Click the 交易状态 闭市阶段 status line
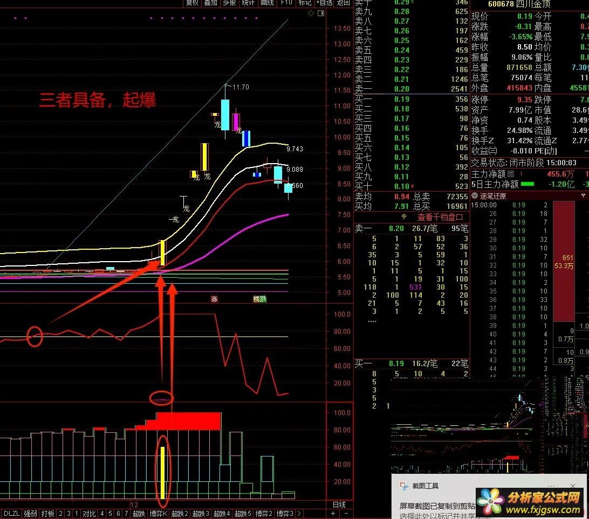Screen dimensions: 589x519 pos(524,163)
